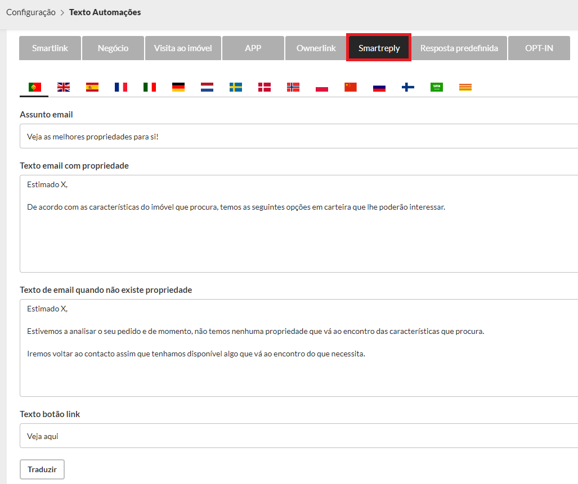
Task: Switch to the Russian flag language
Action: point(379,87)
